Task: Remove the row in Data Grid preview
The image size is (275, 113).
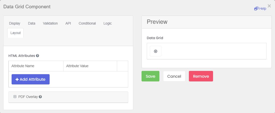Action: click(156, 51)
